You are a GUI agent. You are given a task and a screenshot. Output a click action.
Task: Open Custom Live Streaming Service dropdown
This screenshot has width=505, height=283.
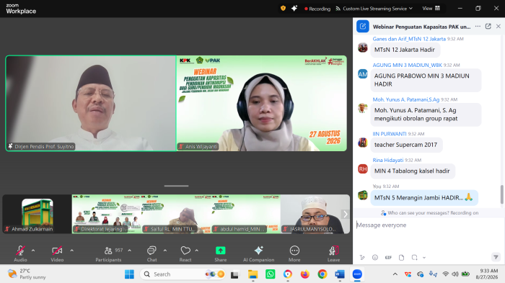click(x=374, y=9)
